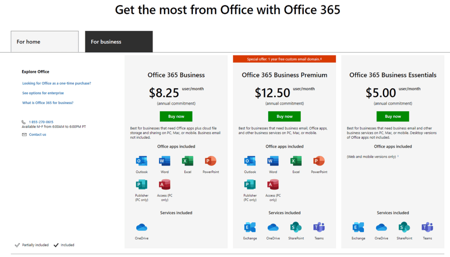Buy now for Office 365 Business Premium
450x257 pixels.
click(284, 117)
